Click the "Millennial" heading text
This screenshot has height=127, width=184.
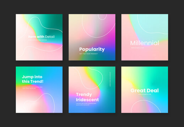pyautogui.click(x=145, y=43)
